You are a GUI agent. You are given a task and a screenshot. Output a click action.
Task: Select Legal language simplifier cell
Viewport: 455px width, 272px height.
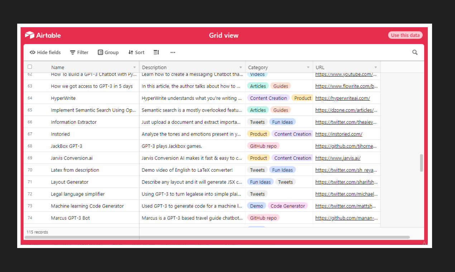point(94,194)
